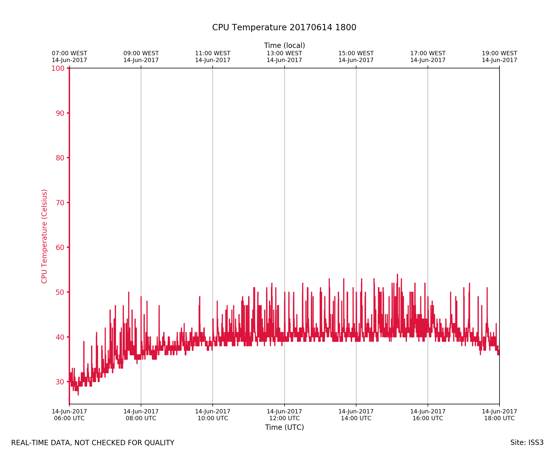
Task: Click the 17:00 WEST top tick label
Action: 428,57
